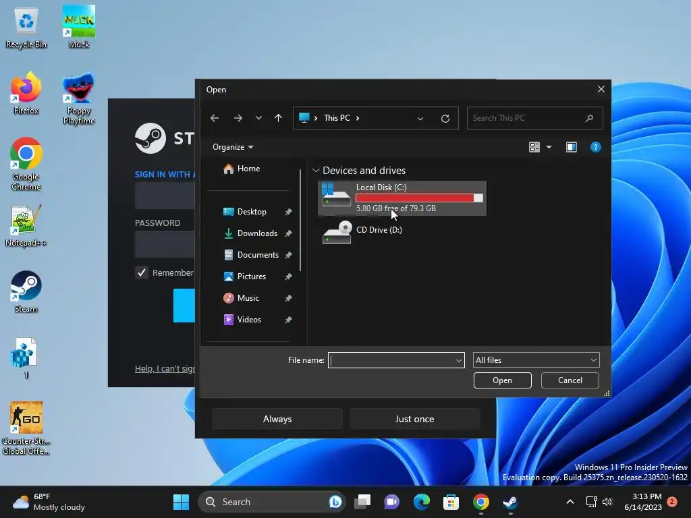
Task: Click the red Local Disk (C:) usage bar
Action: (419, 198)
